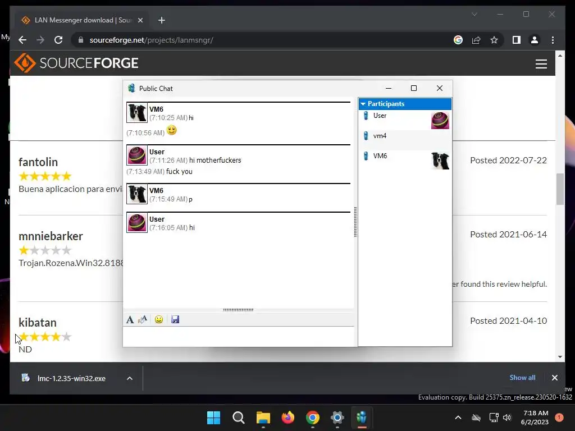Open volume control in system tray

point(507,418)
